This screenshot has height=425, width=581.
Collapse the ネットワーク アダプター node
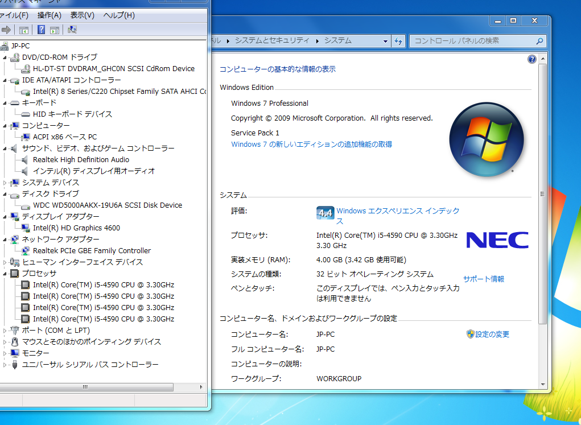(x=5, y=240)
